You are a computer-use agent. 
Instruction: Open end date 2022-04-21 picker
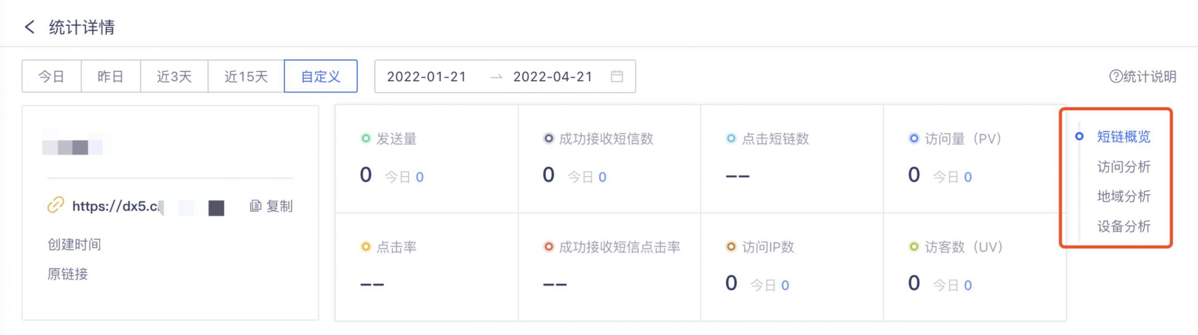[553, 76]
